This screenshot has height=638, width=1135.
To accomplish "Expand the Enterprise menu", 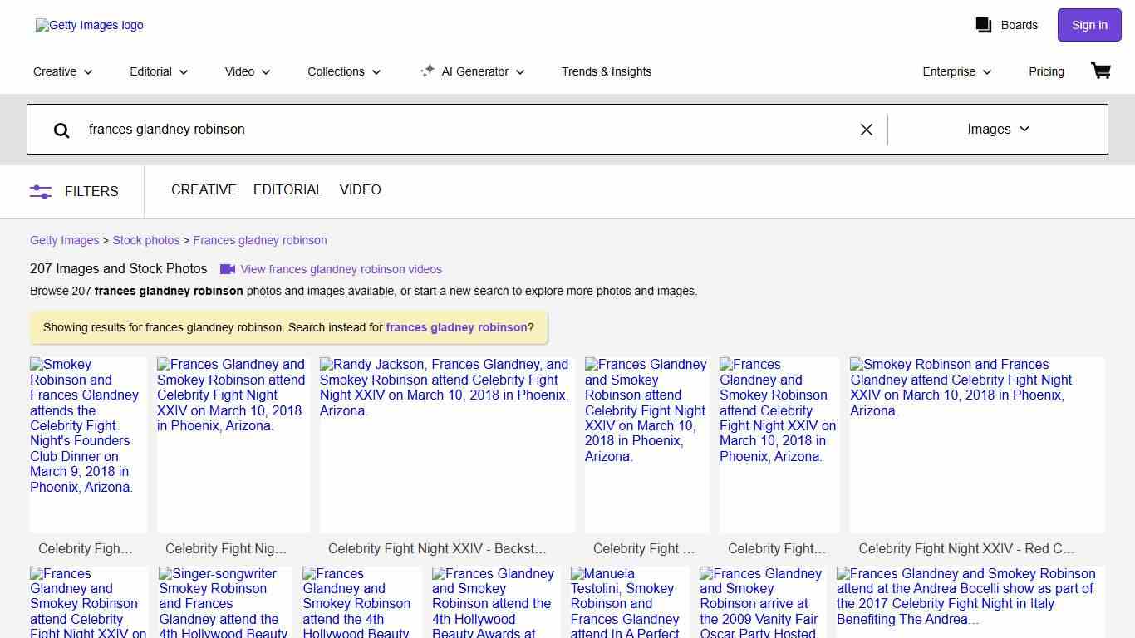I will point(956,71).
